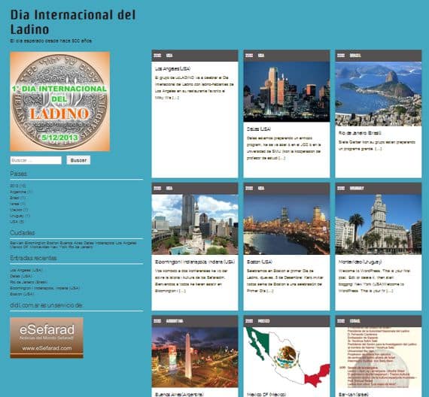This screenshot has height=397, width=429.
Task: Open the Uruguay category in Paises list
Action: click(17, 216)
